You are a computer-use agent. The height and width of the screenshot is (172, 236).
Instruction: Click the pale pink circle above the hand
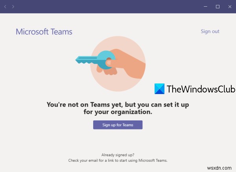pyautogui.click(x=118, y=43)
